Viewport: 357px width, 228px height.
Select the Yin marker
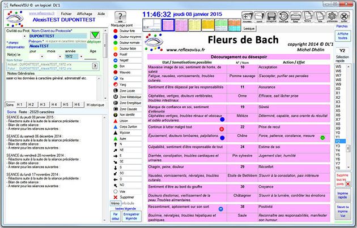tap(116, 78)
